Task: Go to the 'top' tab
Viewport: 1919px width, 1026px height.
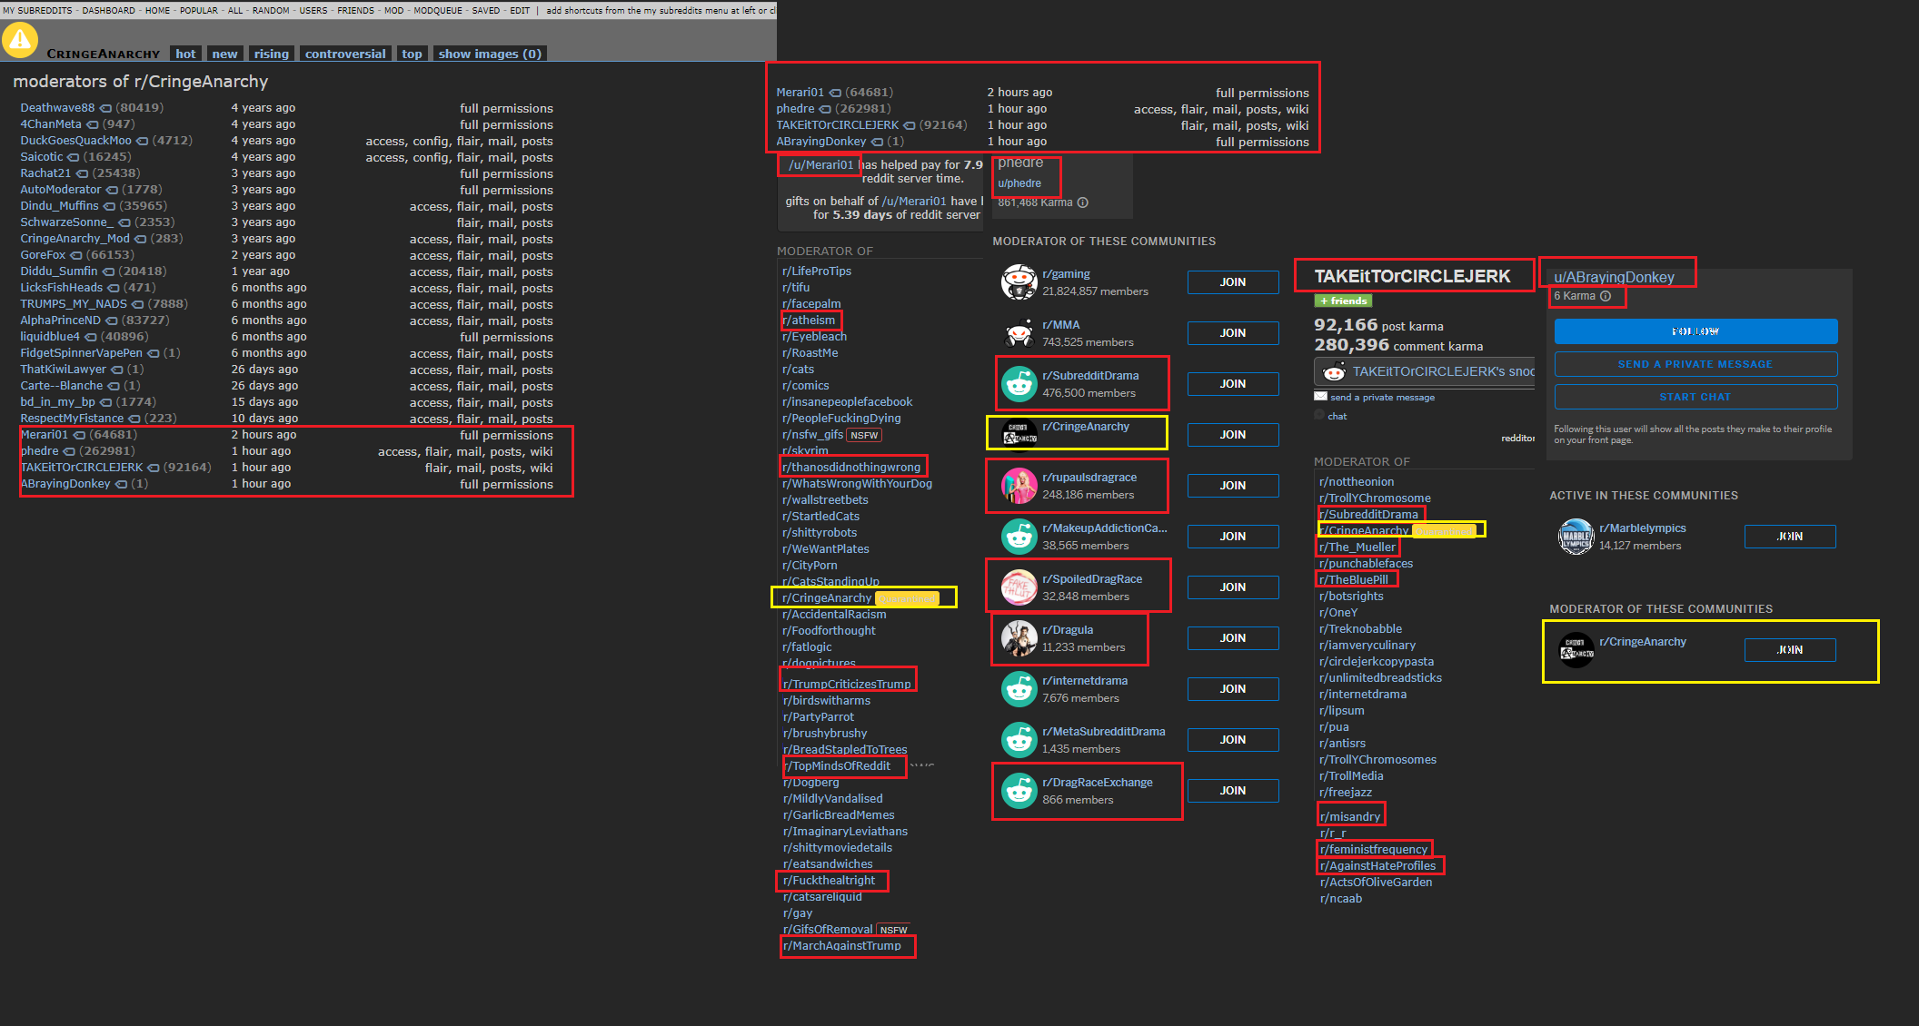Action: (412, 54)
